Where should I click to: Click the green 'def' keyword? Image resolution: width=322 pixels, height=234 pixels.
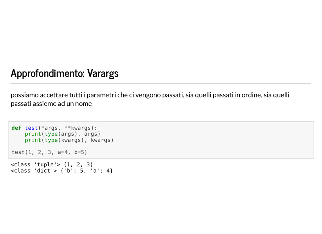[x=16, y=128]
